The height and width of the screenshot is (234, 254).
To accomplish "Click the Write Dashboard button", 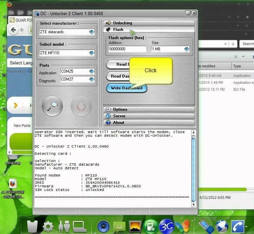I will coord(127,88).
